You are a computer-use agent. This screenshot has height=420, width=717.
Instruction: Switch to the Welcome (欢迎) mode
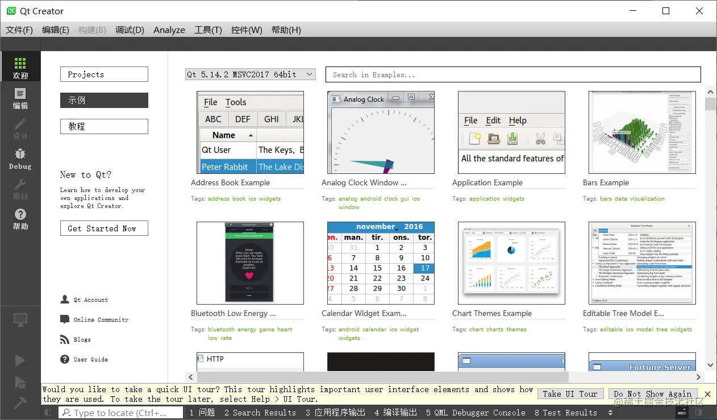[x=20, y=67]
